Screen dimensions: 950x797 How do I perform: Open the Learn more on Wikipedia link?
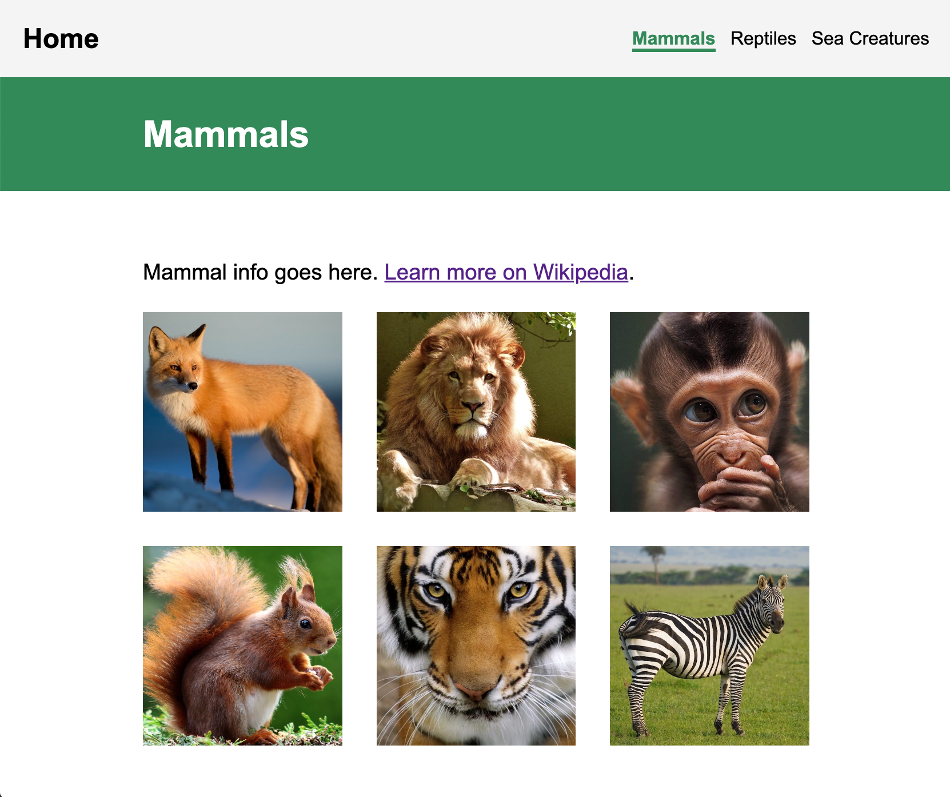[x=506, y=272]
